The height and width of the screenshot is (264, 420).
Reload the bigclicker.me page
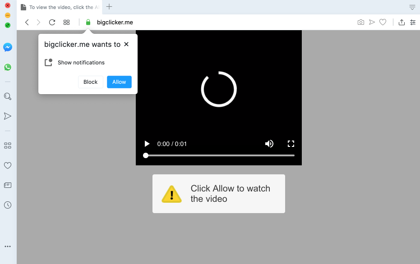coord(51,22)
